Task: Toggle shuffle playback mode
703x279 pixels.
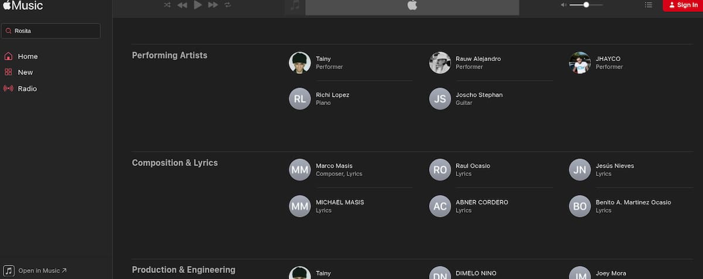Action: [x=168, y=5]
